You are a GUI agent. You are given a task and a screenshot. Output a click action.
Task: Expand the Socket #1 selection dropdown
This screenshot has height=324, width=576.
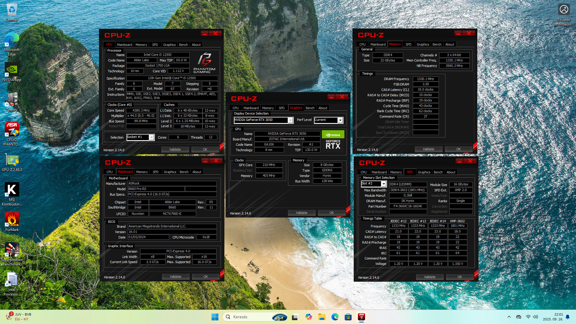pyautogui.click(x=151, y=137)
